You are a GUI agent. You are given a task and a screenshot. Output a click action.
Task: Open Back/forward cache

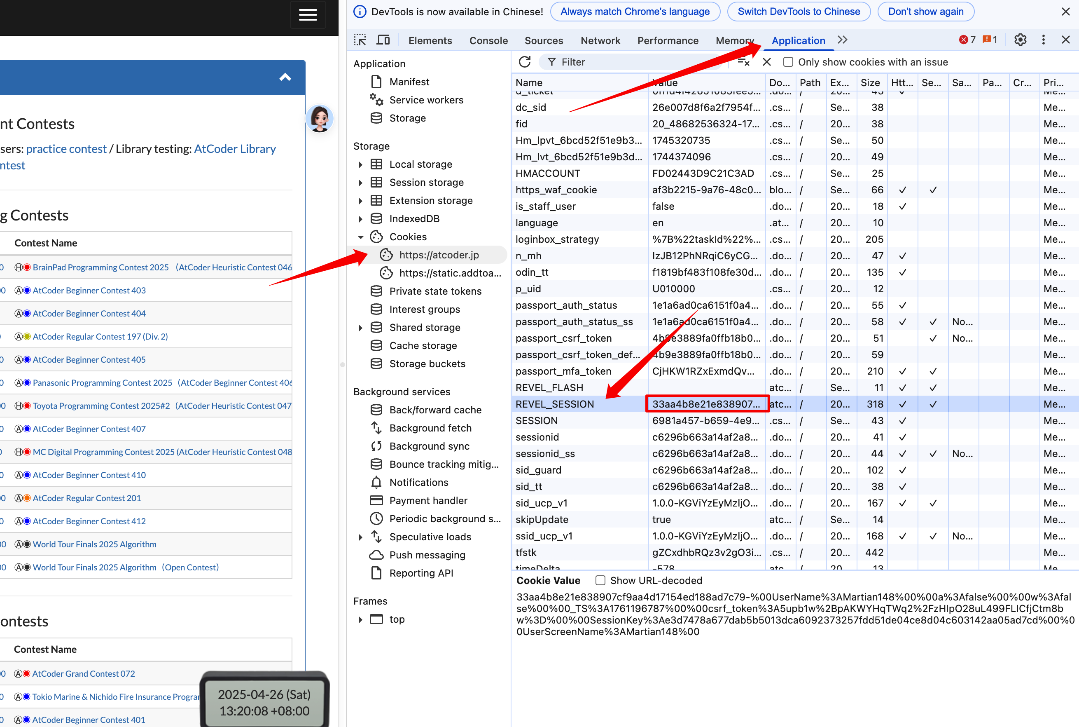tap(435, 410)
